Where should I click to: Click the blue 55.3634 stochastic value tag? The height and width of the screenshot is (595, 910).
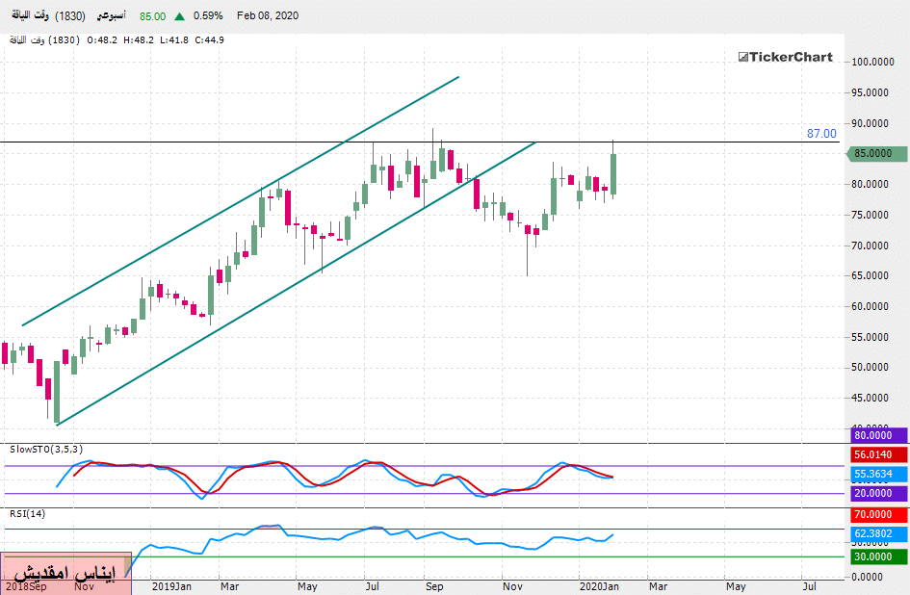pyautogui.click(x=877, y=475)
